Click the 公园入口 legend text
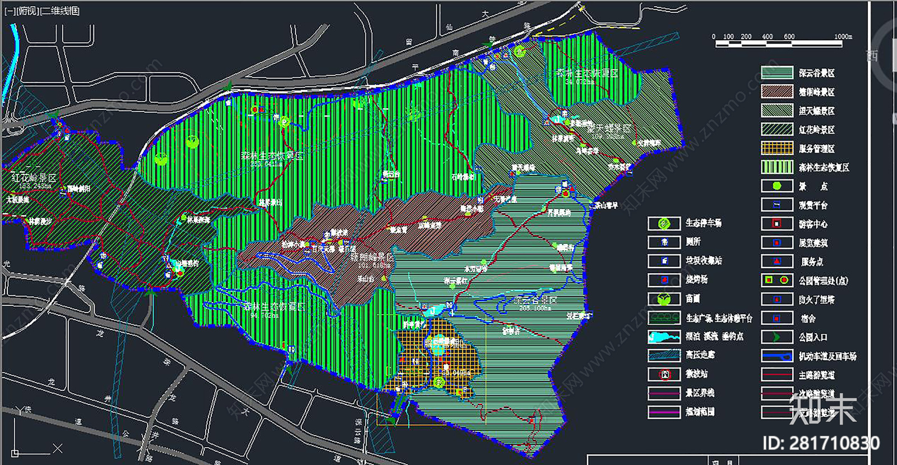The width and height of the screenshot is (897, 465). click(813, 337)
